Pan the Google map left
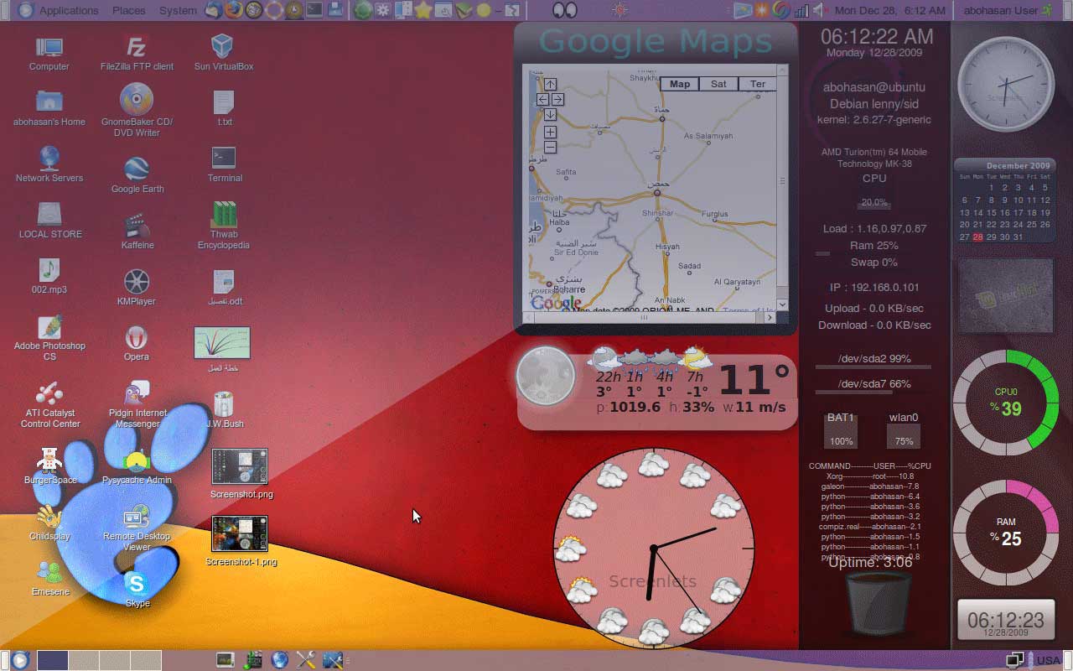Screen dimensions: 1073x671 542,99
